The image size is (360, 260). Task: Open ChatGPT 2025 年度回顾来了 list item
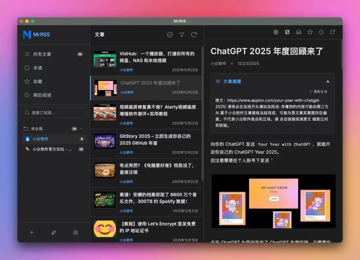(146, 88)
